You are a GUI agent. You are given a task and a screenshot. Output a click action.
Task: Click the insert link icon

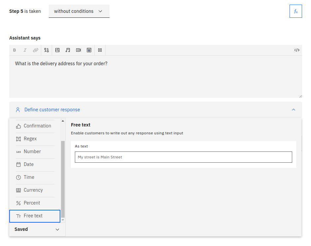click(35, 50)
